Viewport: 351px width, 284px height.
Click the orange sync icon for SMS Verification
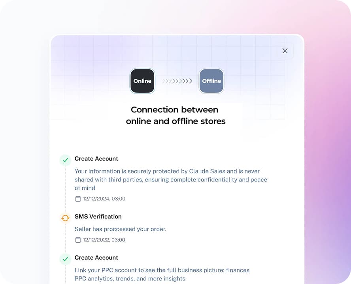65,218
